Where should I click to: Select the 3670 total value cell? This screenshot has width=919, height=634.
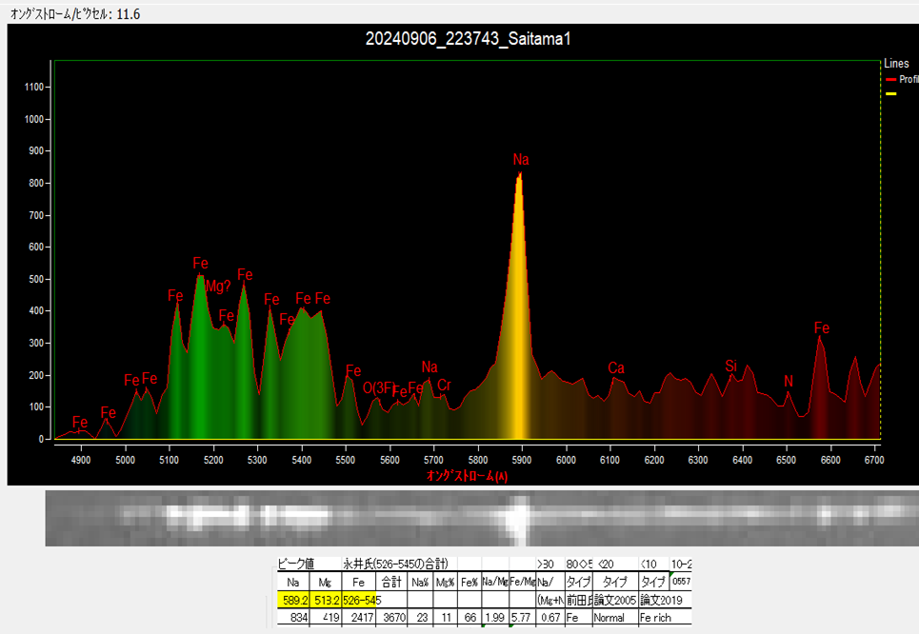391,618
